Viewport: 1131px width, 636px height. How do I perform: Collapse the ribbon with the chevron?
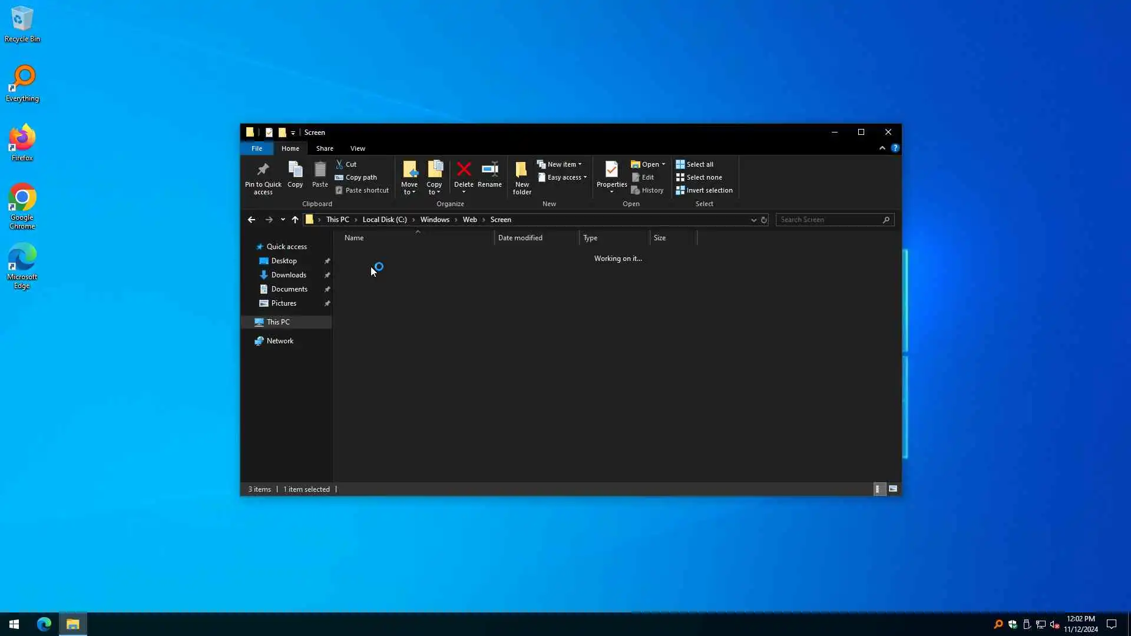882,148
